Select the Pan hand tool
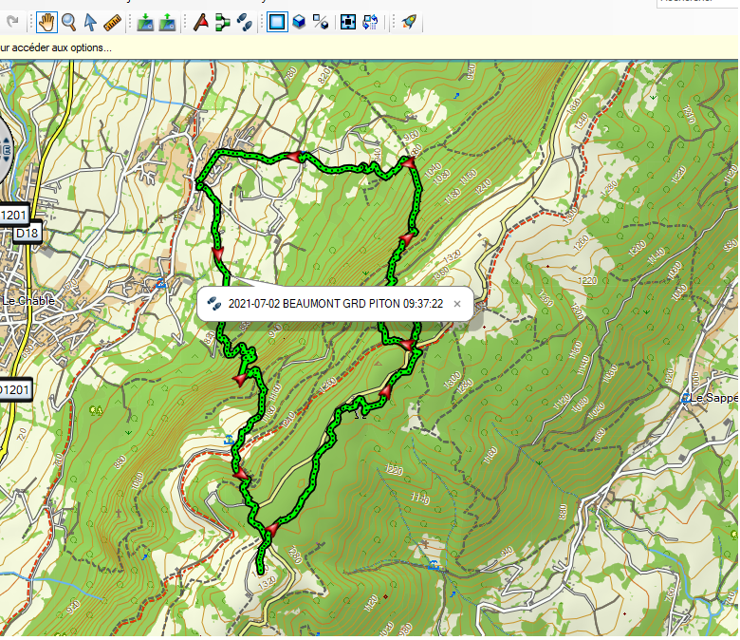740x640 pixels. point(46,21)
